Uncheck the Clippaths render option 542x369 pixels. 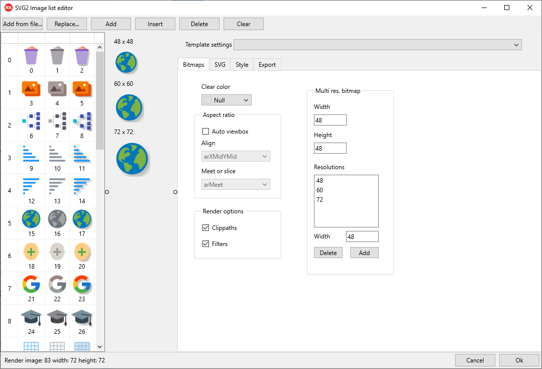click(205, 228)
